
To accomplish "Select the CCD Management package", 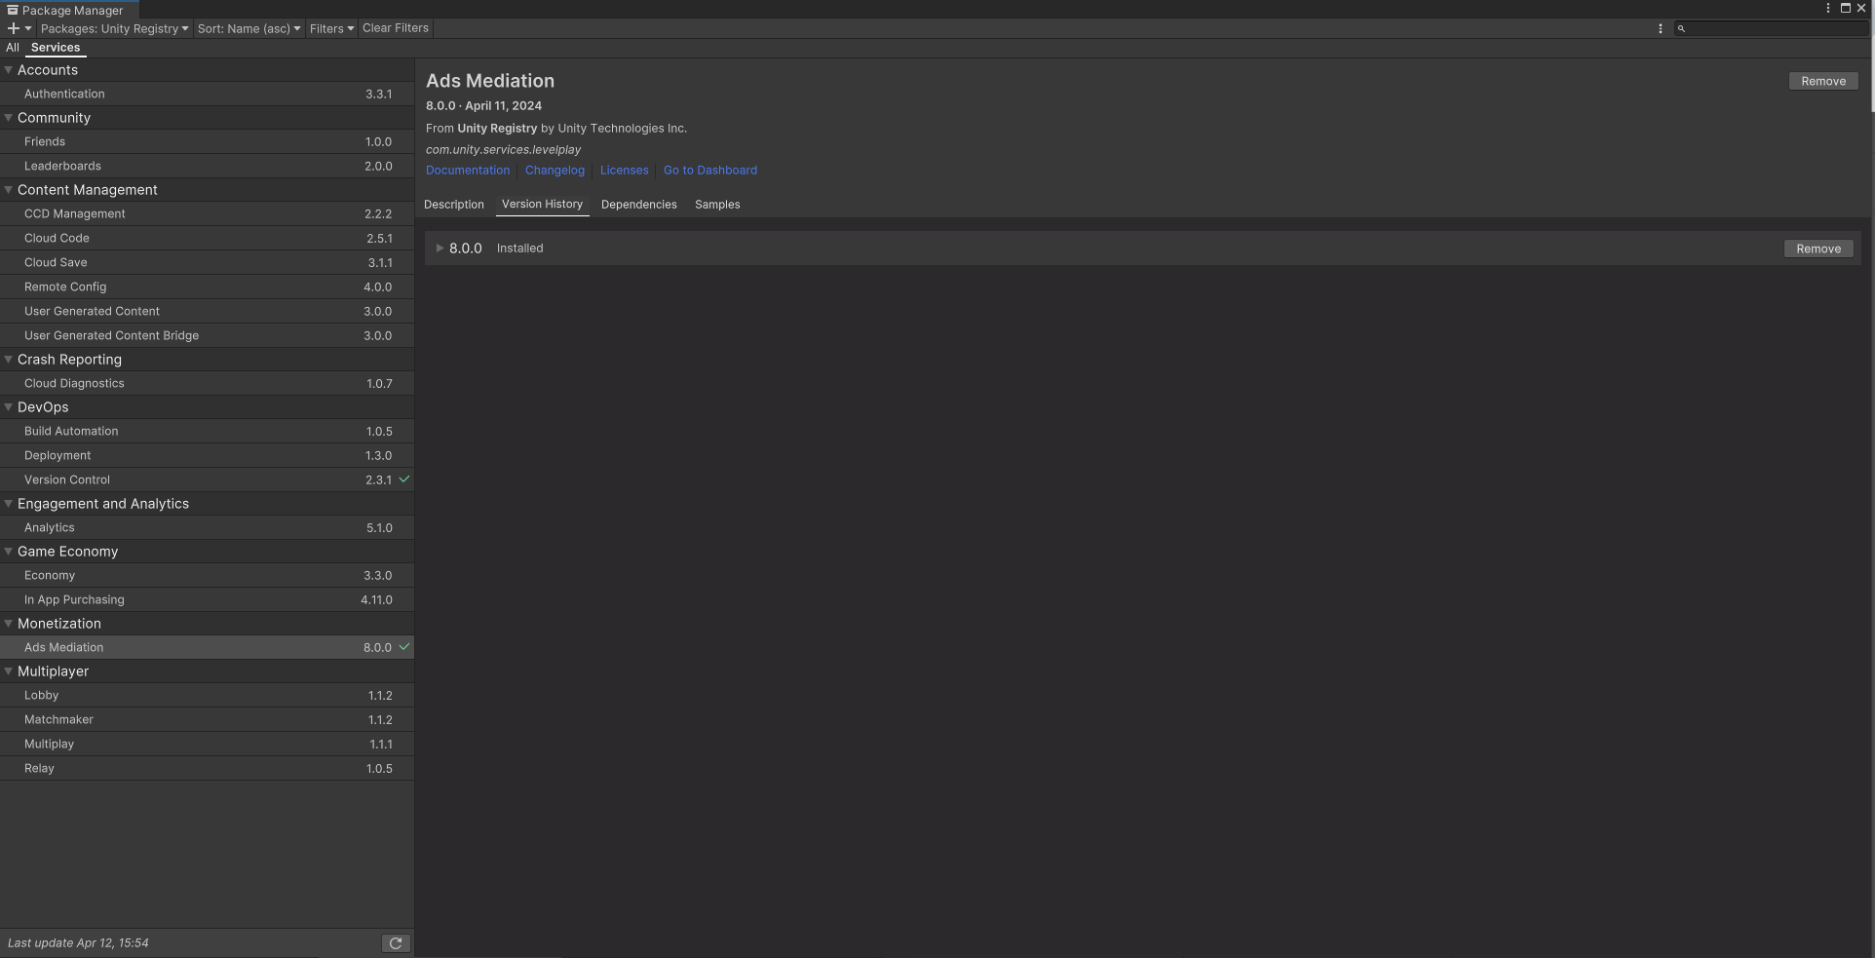I will click(207, 214).
